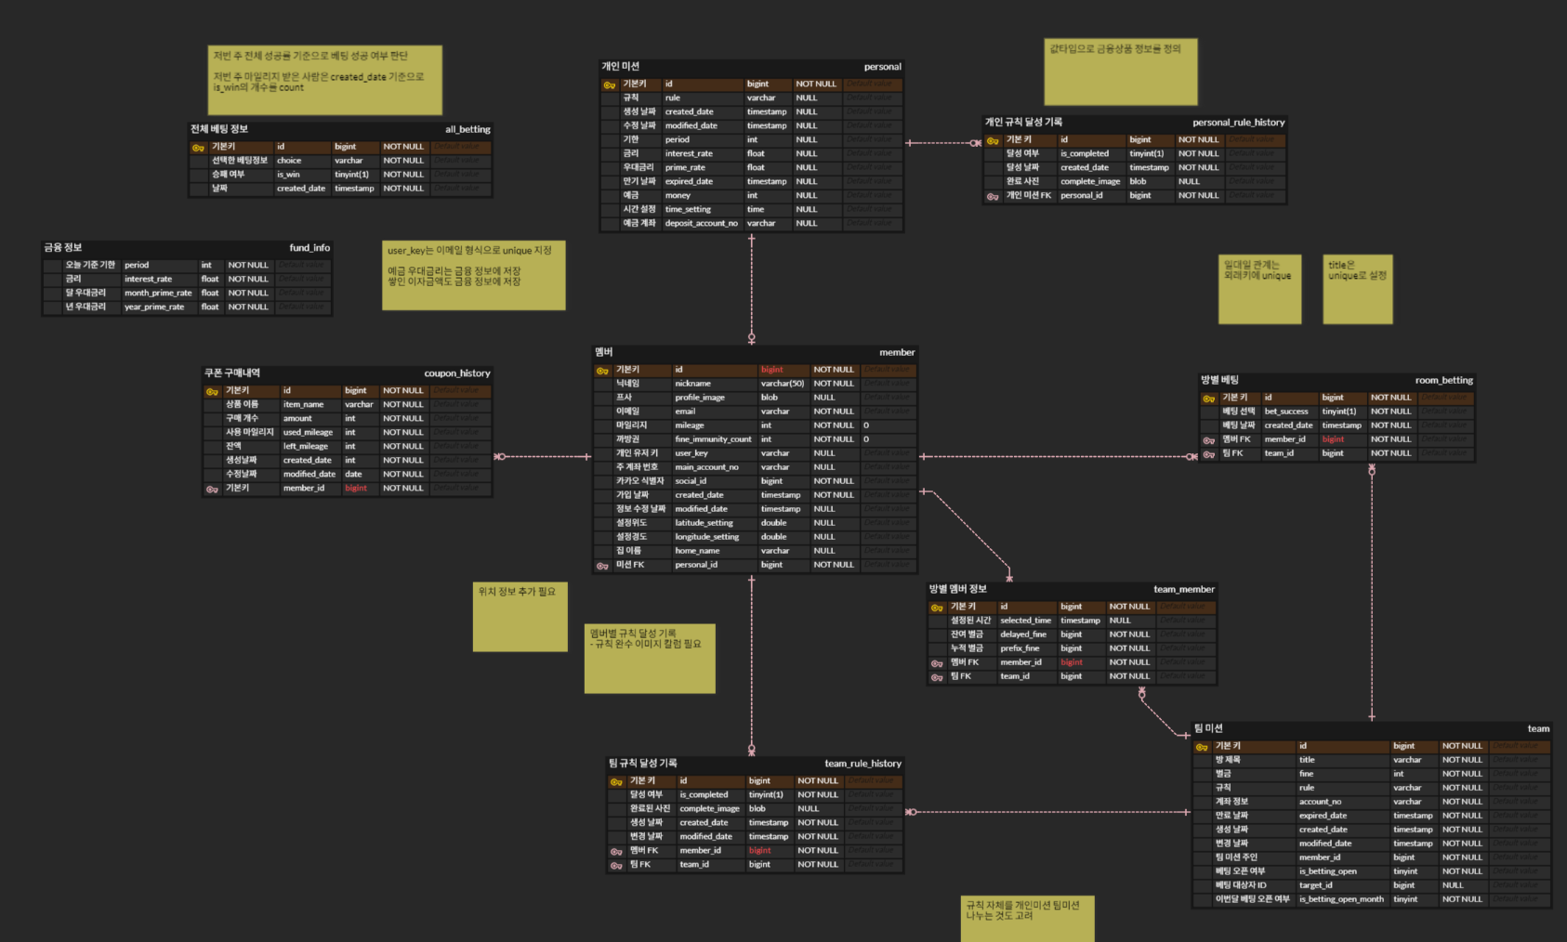Viewport: 1567px width, 942px height.
Task: Click the primary key icon in team table
Action: point(1202,747)
